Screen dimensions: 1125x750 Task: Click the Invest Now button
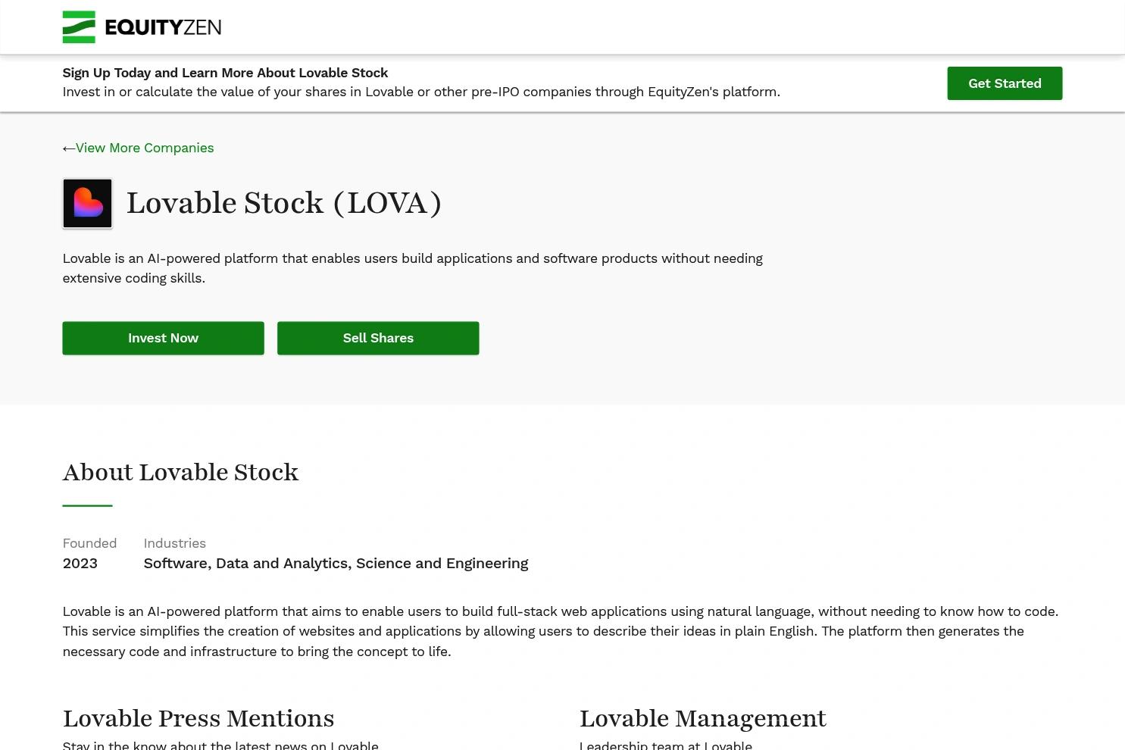click(x=163, y=338)
